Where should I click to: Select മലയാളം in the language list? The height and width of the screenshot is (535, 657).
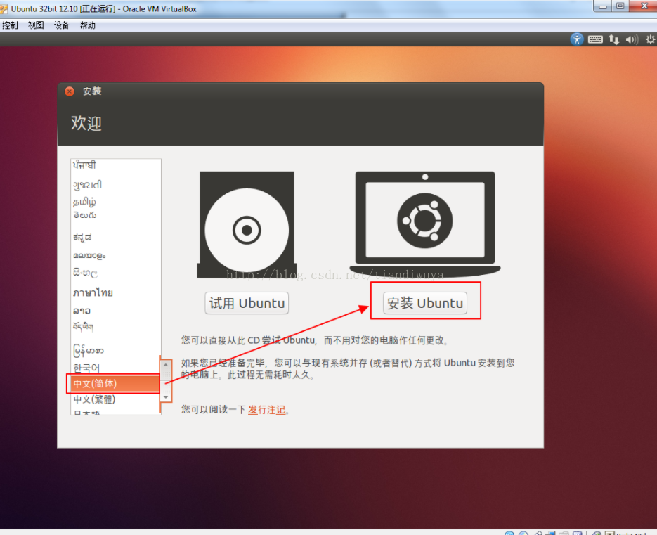click(115, 255)
